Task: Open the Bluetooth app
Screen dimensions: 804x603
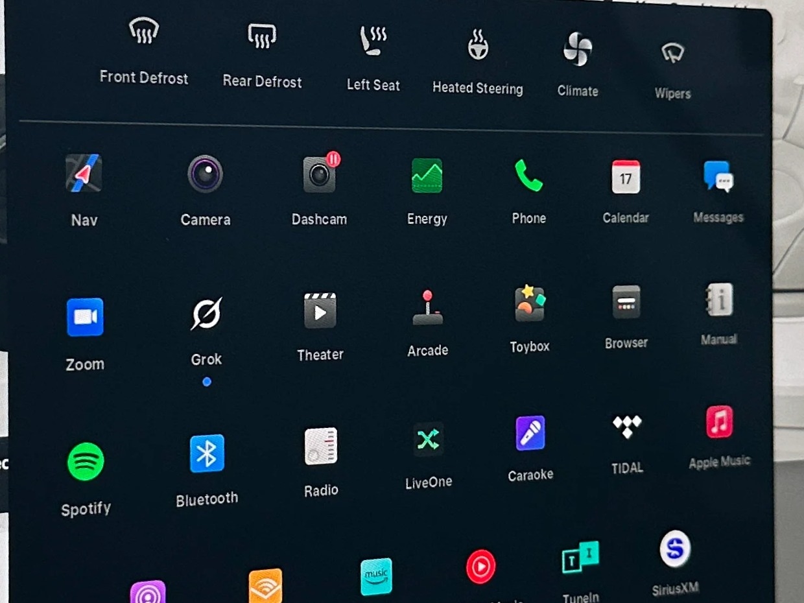Action: click(207, 453)
